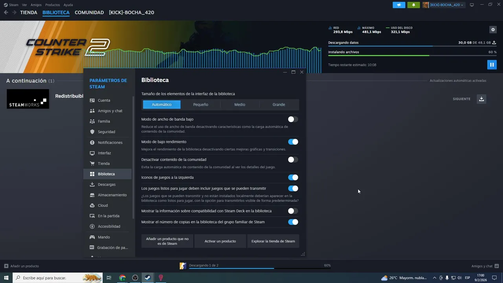Click the download manager gear icon
Screen dimensions: 503x283
pyautogui.click(x=493, y=29)
